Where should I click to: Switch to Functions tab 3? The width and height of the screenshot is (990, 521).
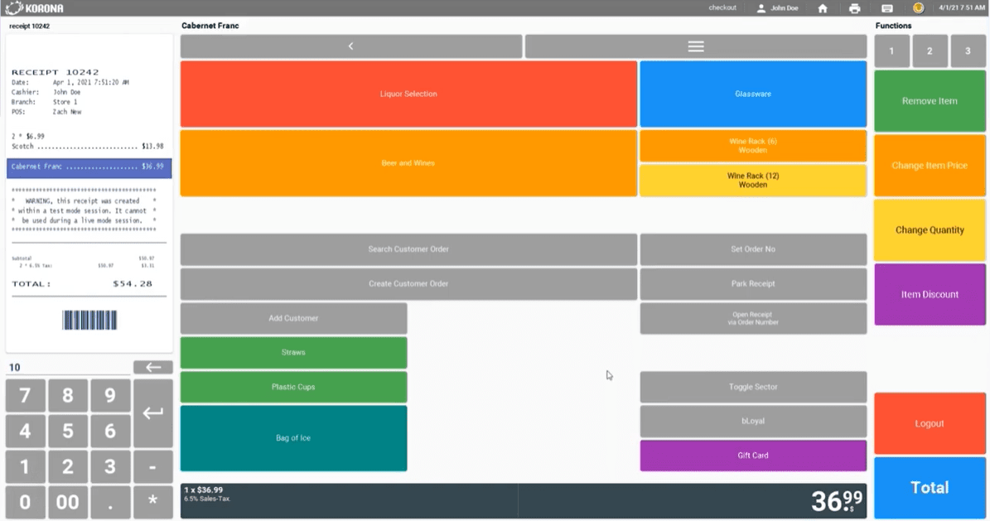click(968, 51)
